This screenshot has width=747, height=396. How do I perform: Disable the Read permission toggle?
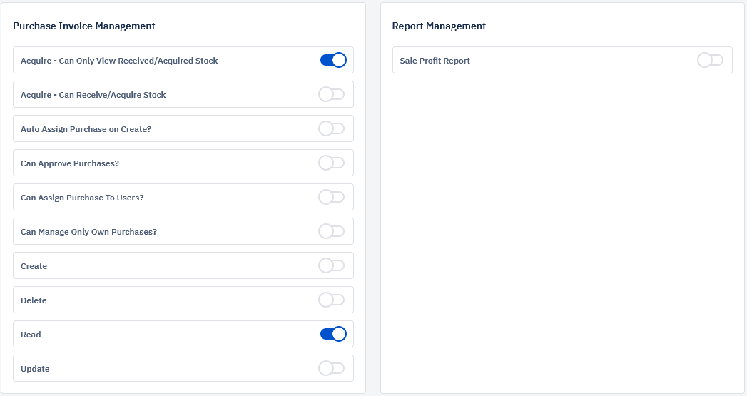[333, 335]
